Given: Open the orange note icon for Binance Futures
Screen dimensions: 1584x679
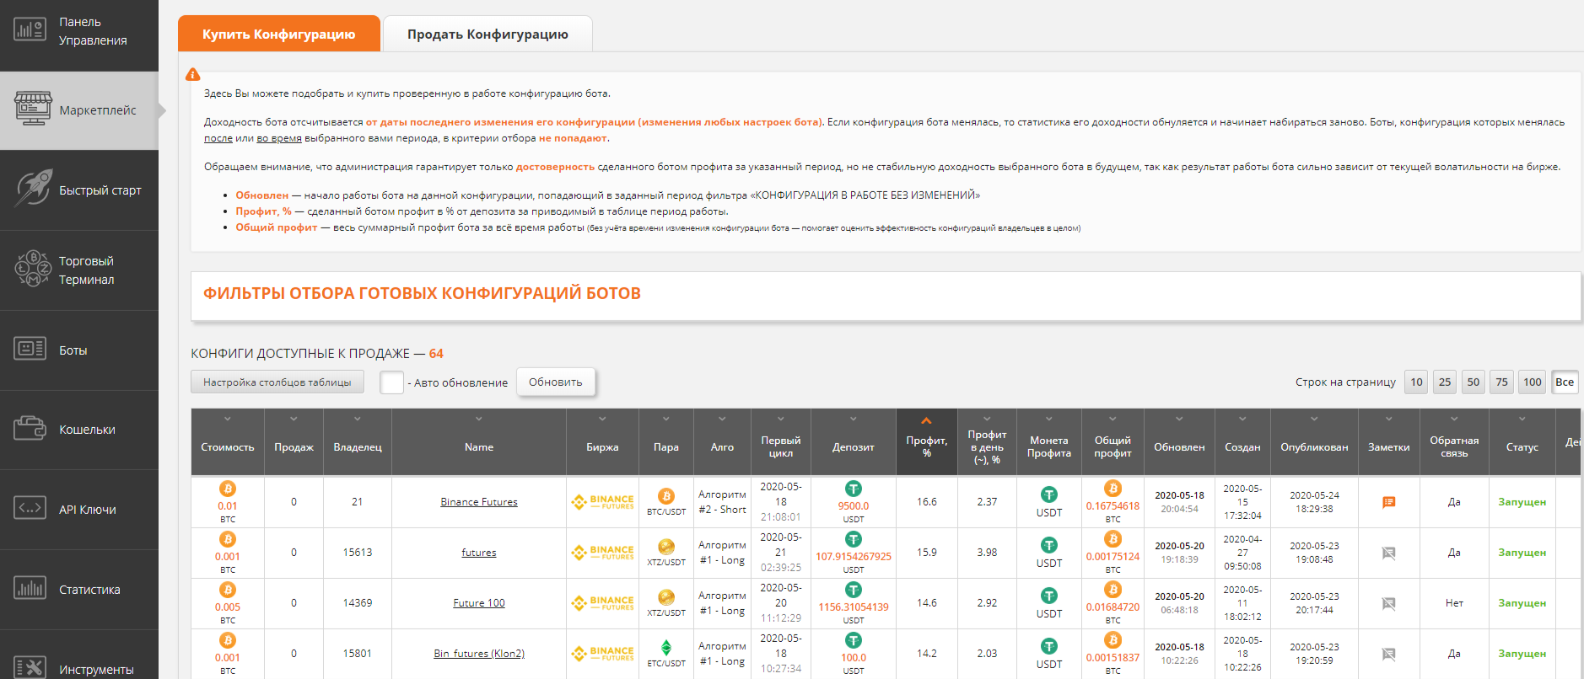Looking at the screenshot, I should point(1388,502).
